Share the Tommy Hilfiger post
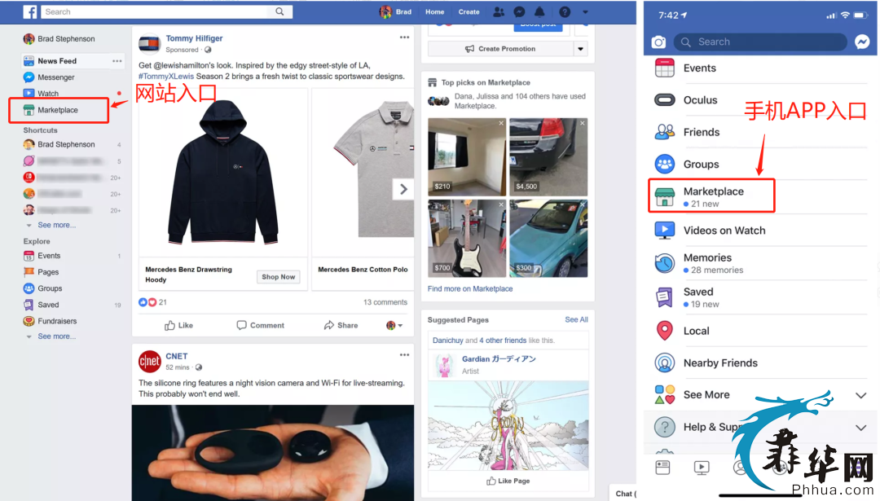The width and height of the screenshot is (880, 501). tap(341, 325)
